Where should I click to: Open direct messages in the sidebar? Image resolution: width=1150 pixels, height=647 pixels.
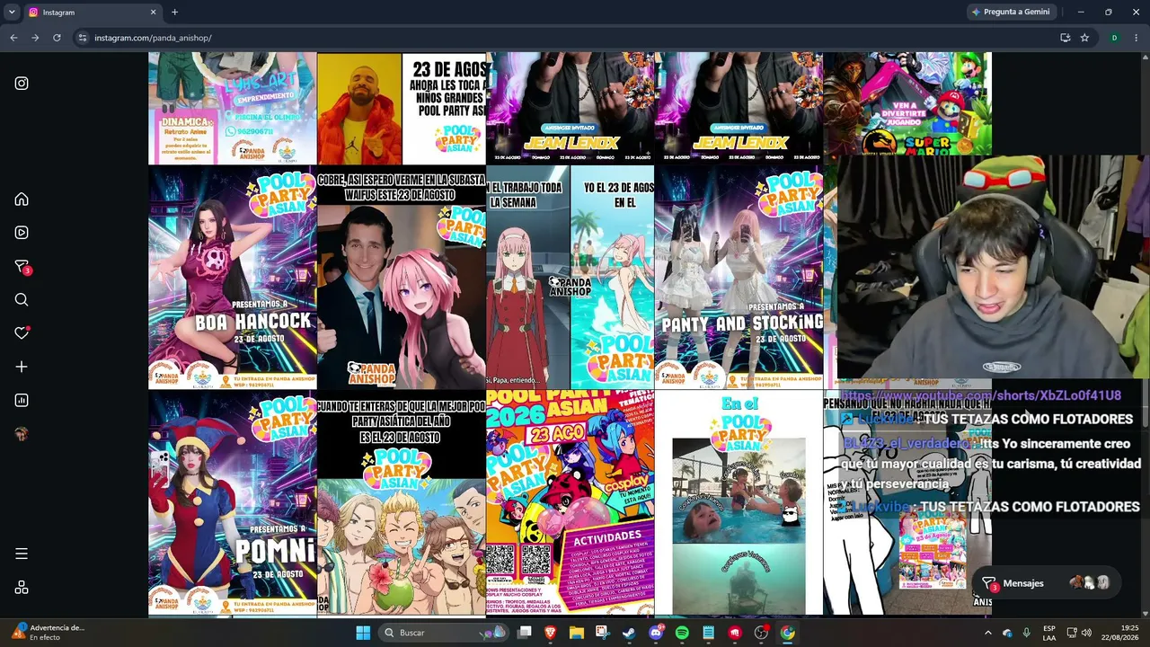[22, 267]
